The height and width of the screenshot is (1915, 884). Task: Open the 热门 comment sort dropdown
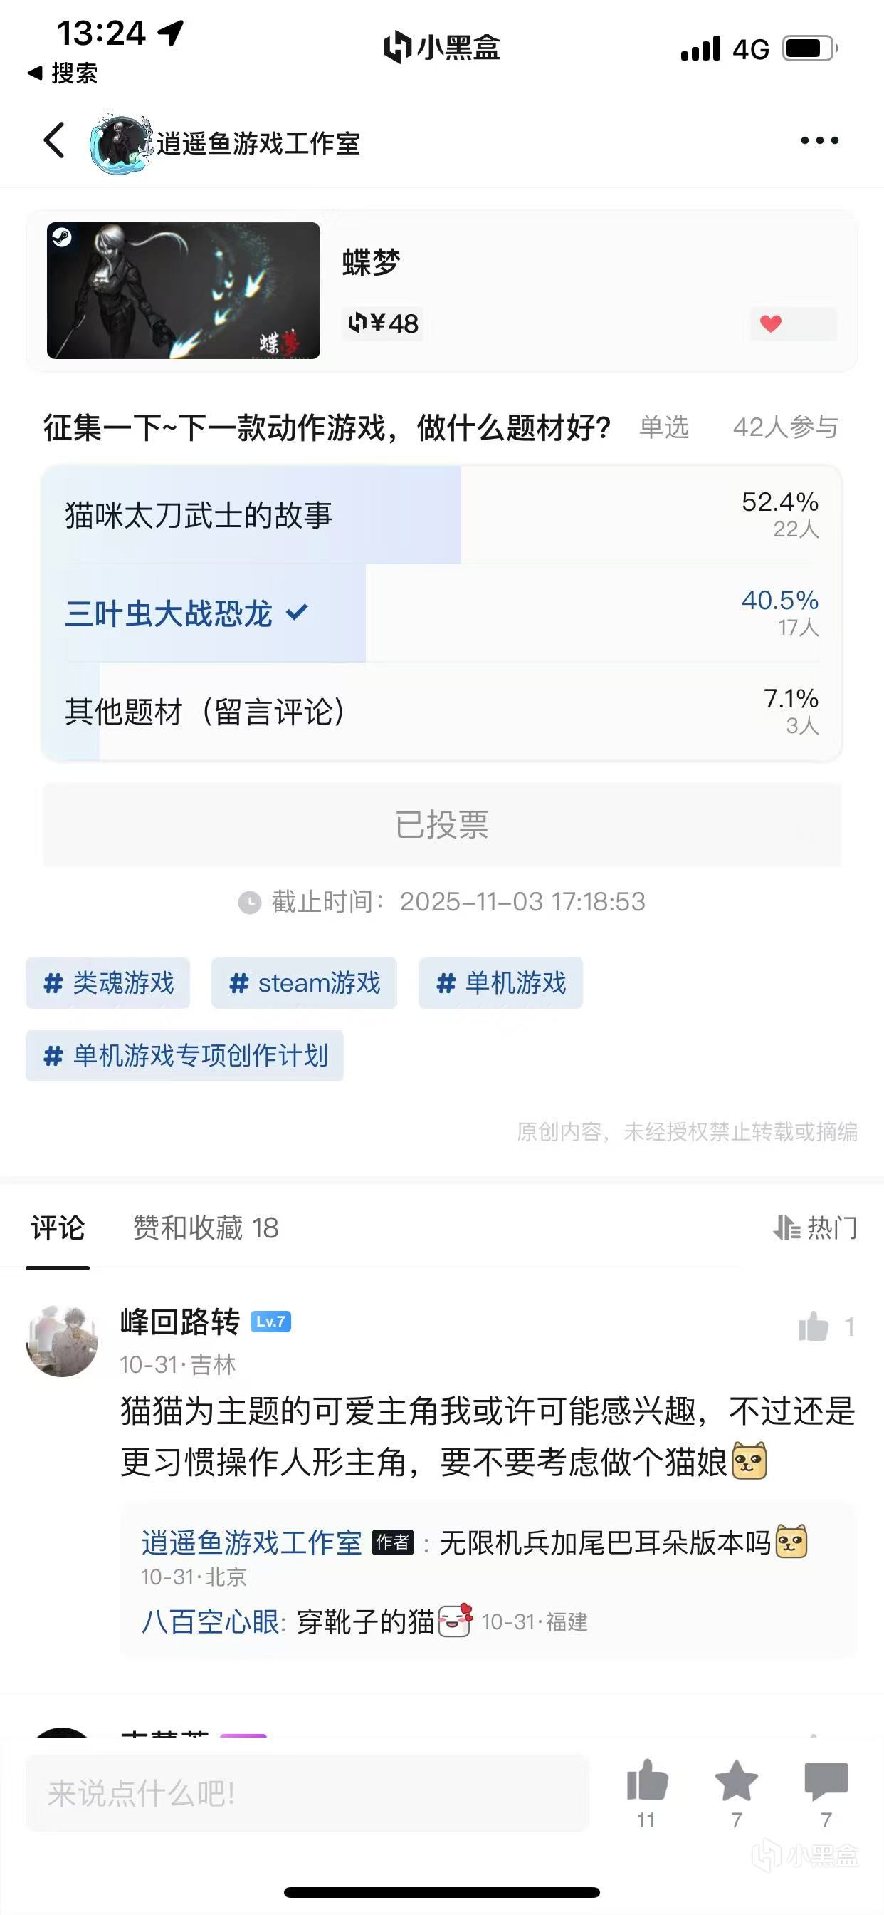point(816,1228)
